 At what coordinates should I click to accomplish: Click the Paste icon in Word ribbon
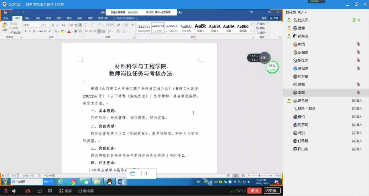tap(5, 27)
